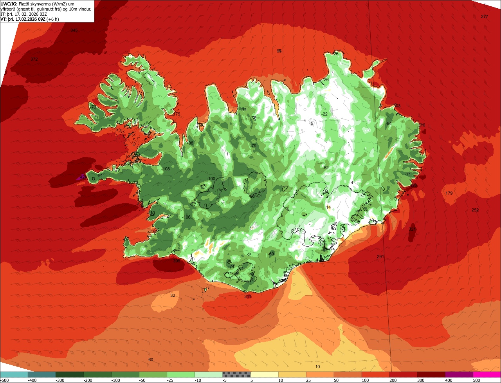Click the -100 to -50 legend color swatch
Image resolution: width=501 pixels, height=383 pixels.
pos(125,374)
